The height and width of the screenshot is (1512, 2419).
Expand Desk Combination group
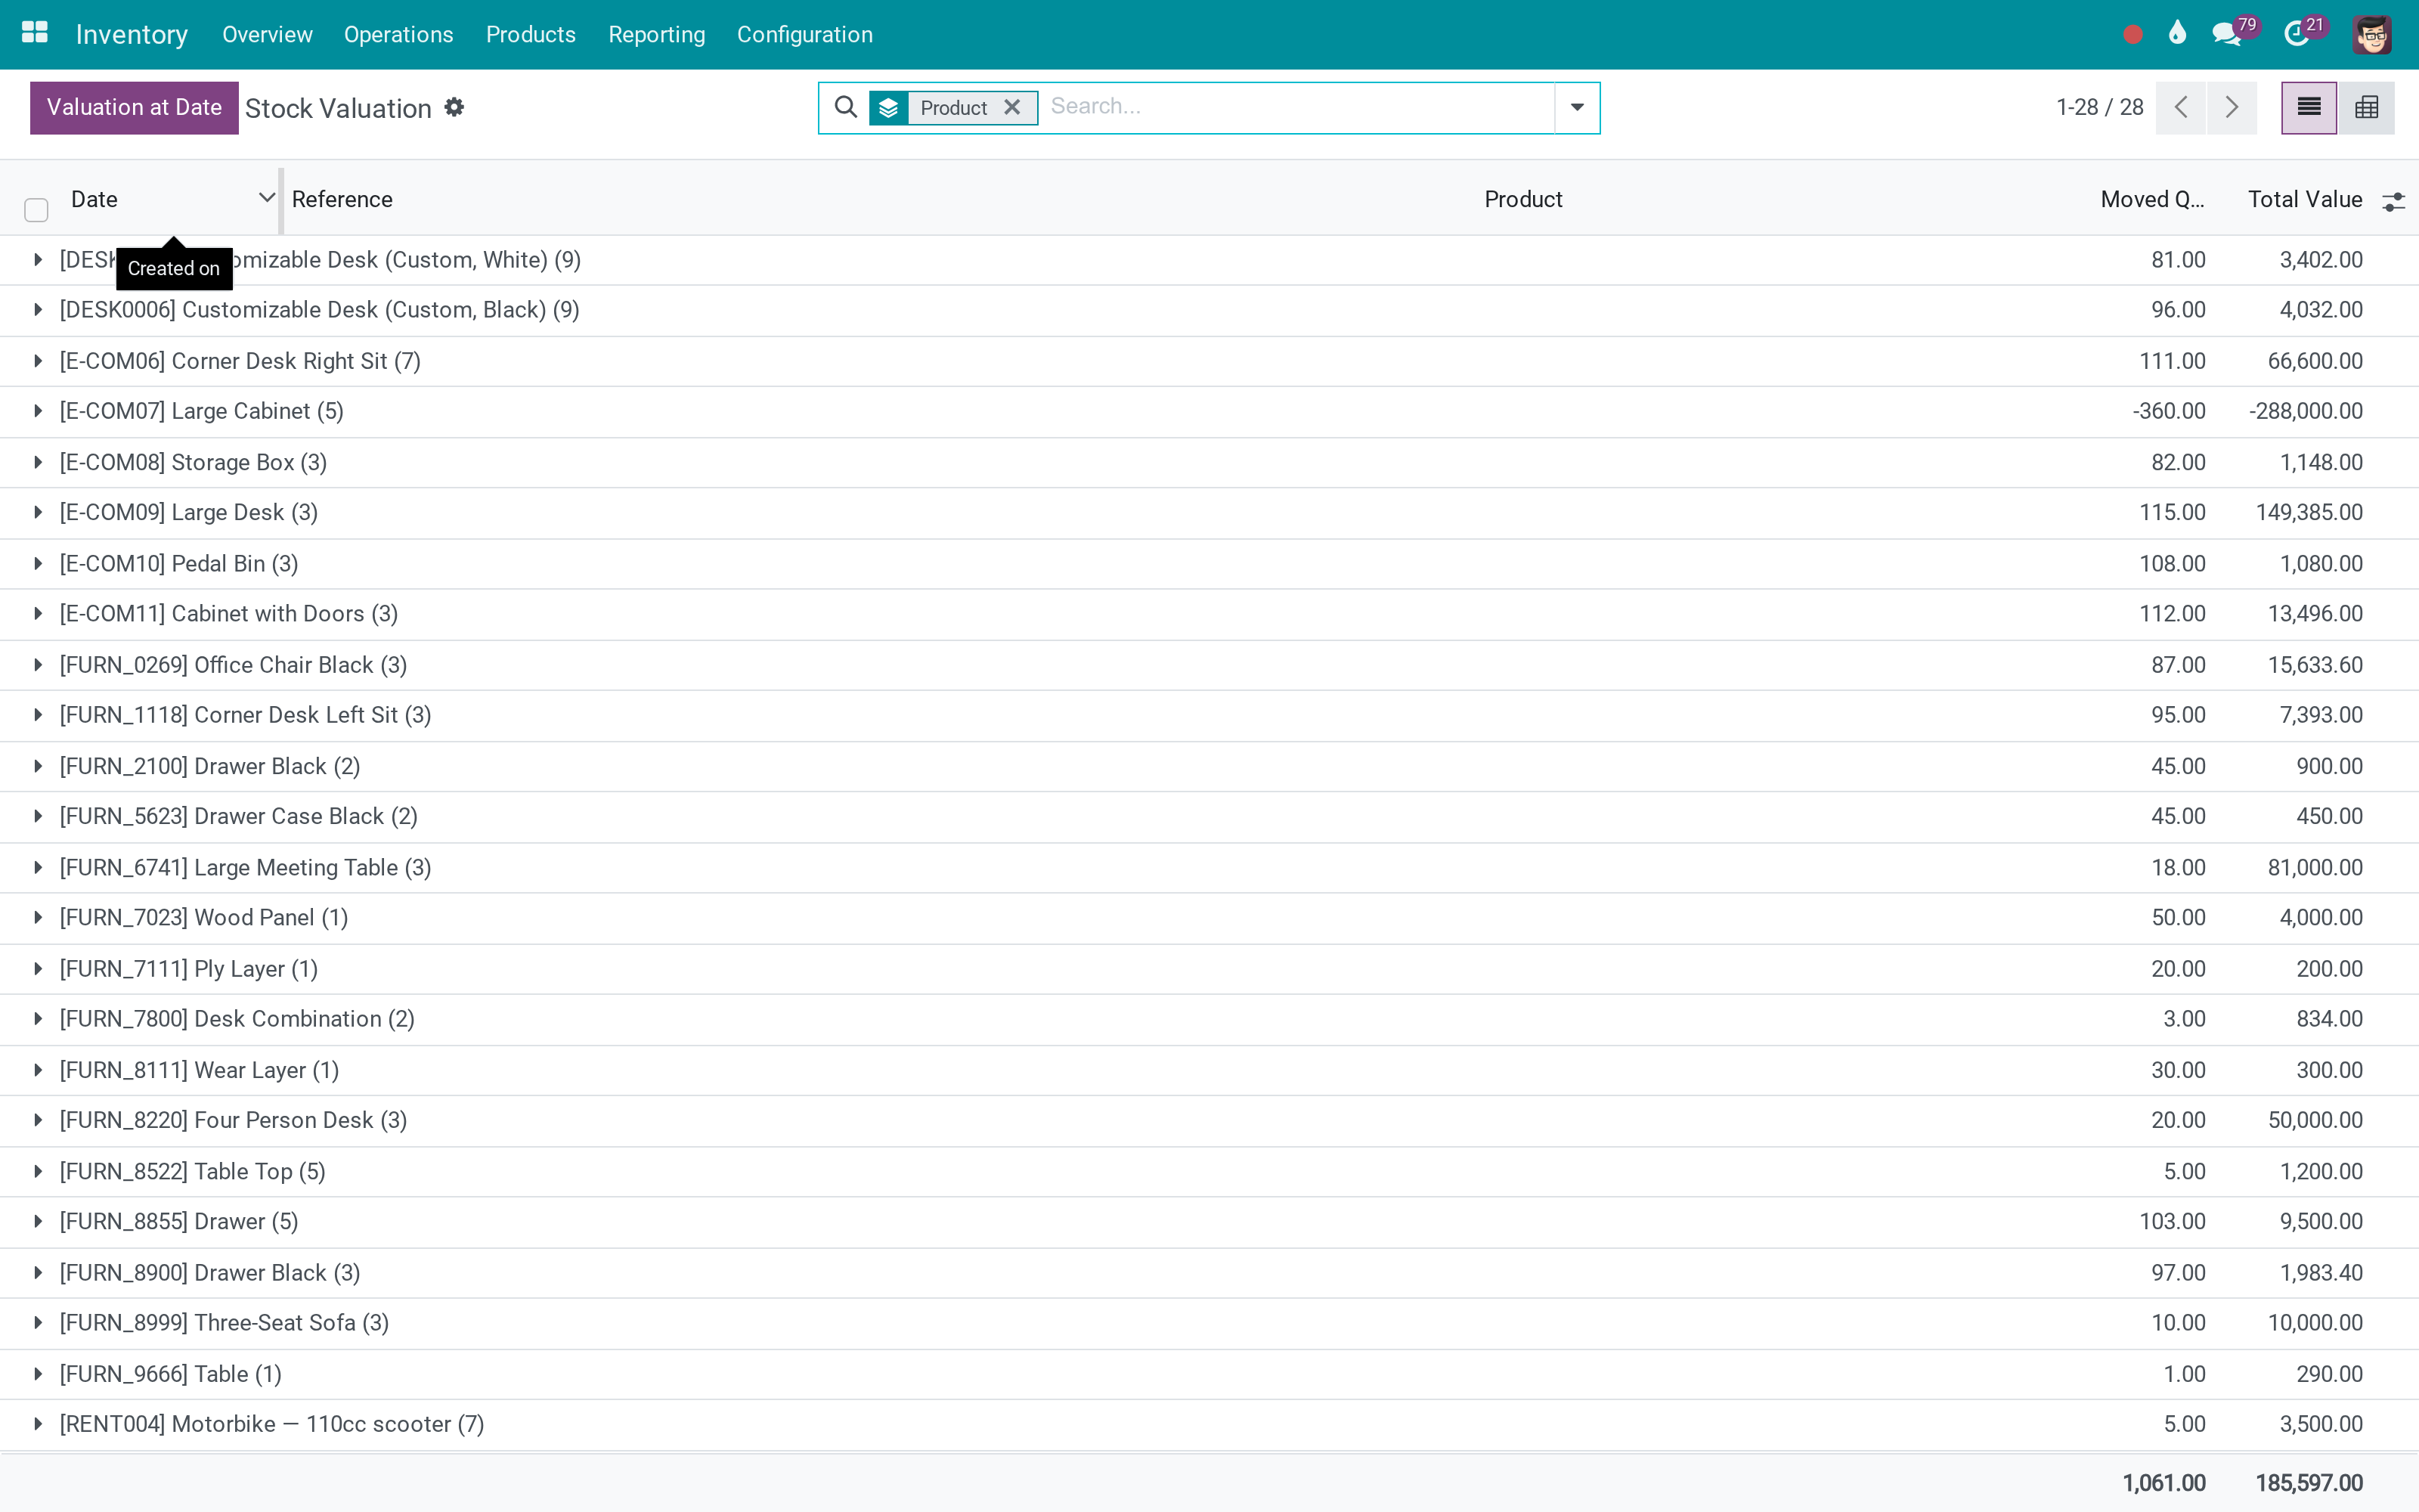[38, 1018]
